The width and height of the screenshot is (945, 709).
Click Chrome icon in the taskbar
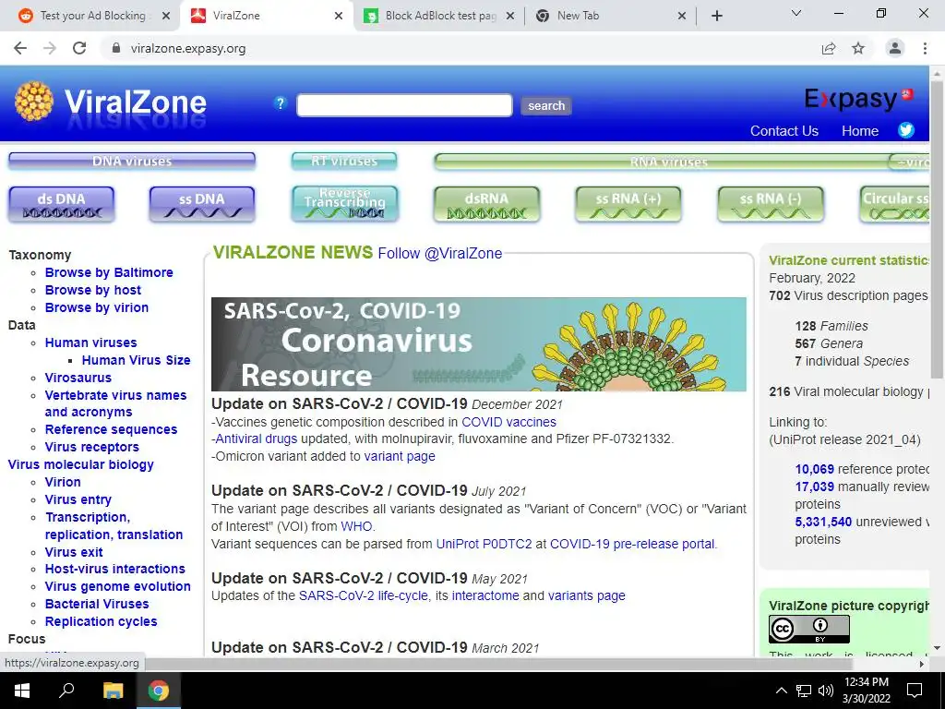(x=159, y=691)
